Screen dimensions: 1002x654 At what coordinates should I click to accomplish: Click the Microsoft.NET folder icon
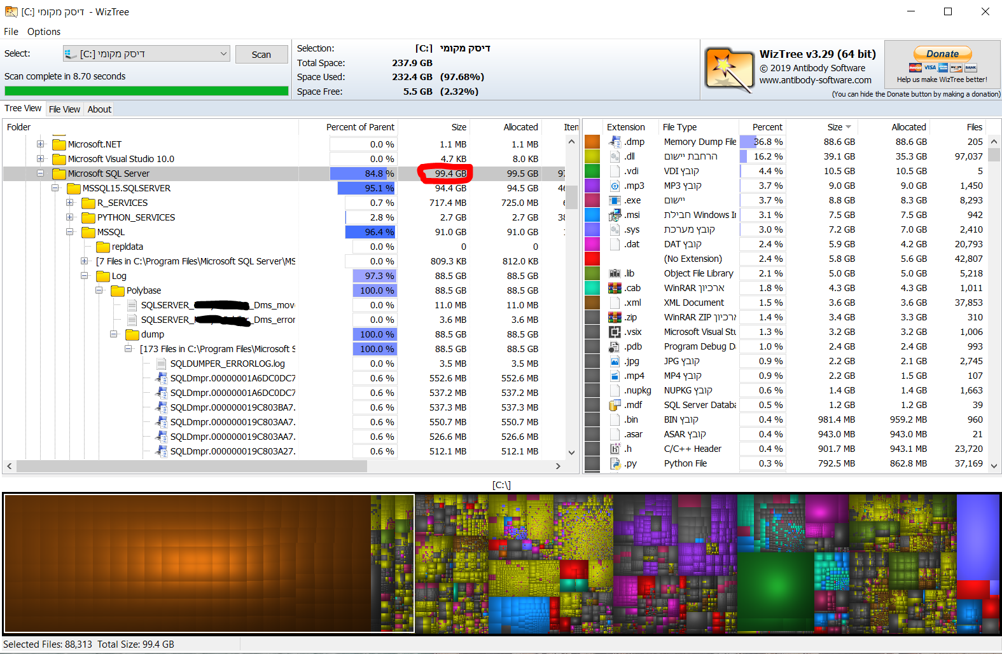59,144
